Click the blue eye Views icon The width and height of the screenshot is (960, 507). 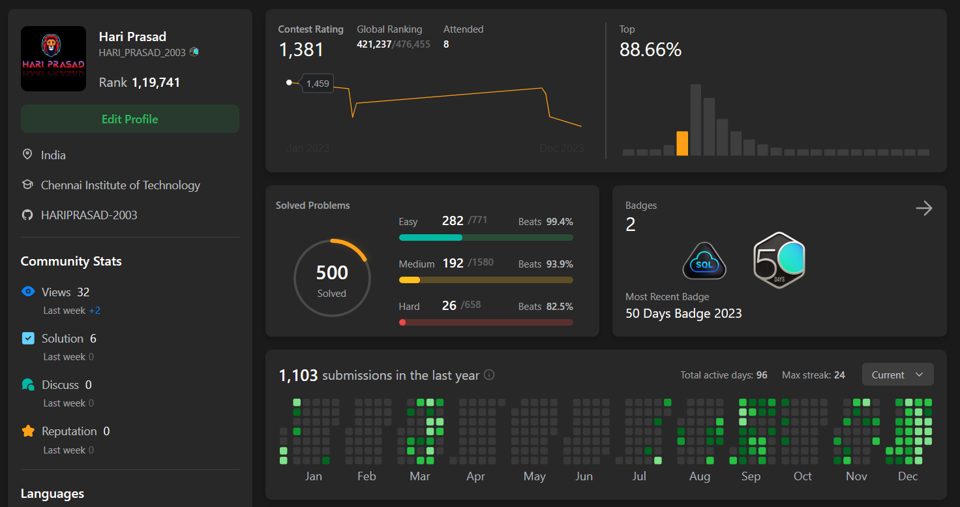click(x=28, y=292)
